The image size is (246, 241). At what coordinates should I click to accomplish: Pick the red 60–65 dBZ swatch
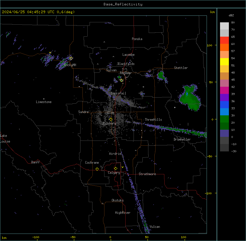224,40
